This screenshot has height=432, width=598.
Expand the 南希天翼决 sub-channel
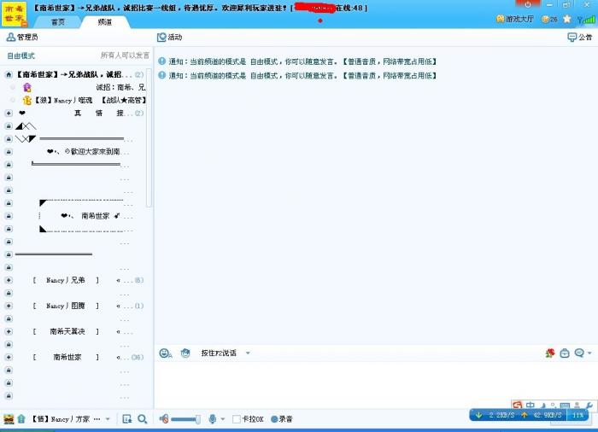[x=9, y=331]
